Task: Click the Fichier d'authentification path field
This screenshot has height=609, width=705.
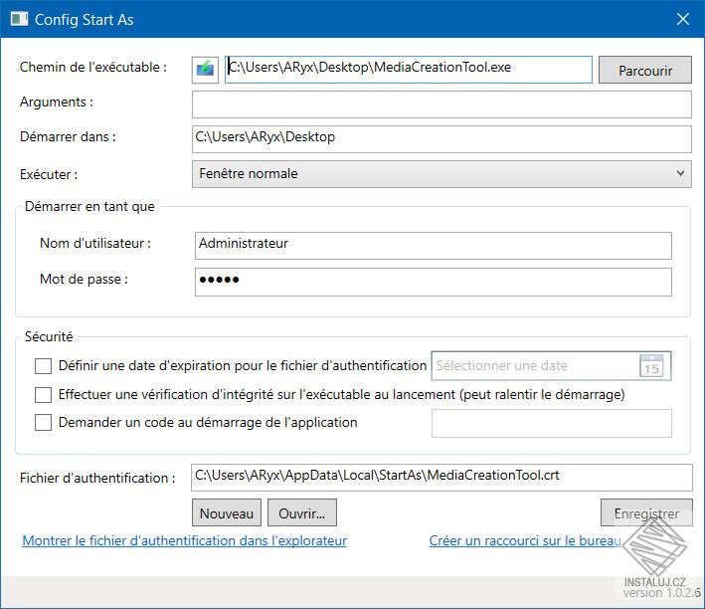Action: (x=441, y=478)
